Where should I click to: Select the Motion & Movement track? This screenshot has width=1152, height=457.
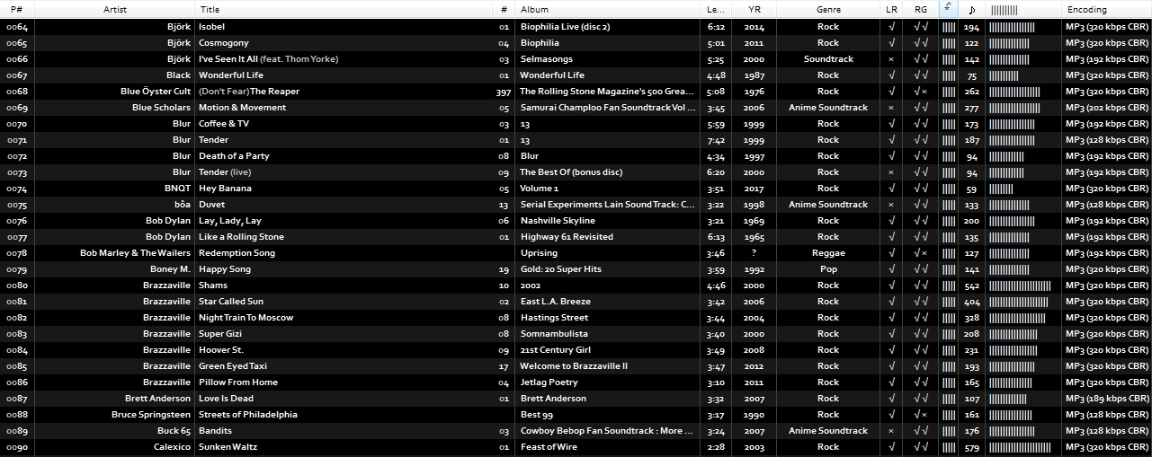[243, 108]
